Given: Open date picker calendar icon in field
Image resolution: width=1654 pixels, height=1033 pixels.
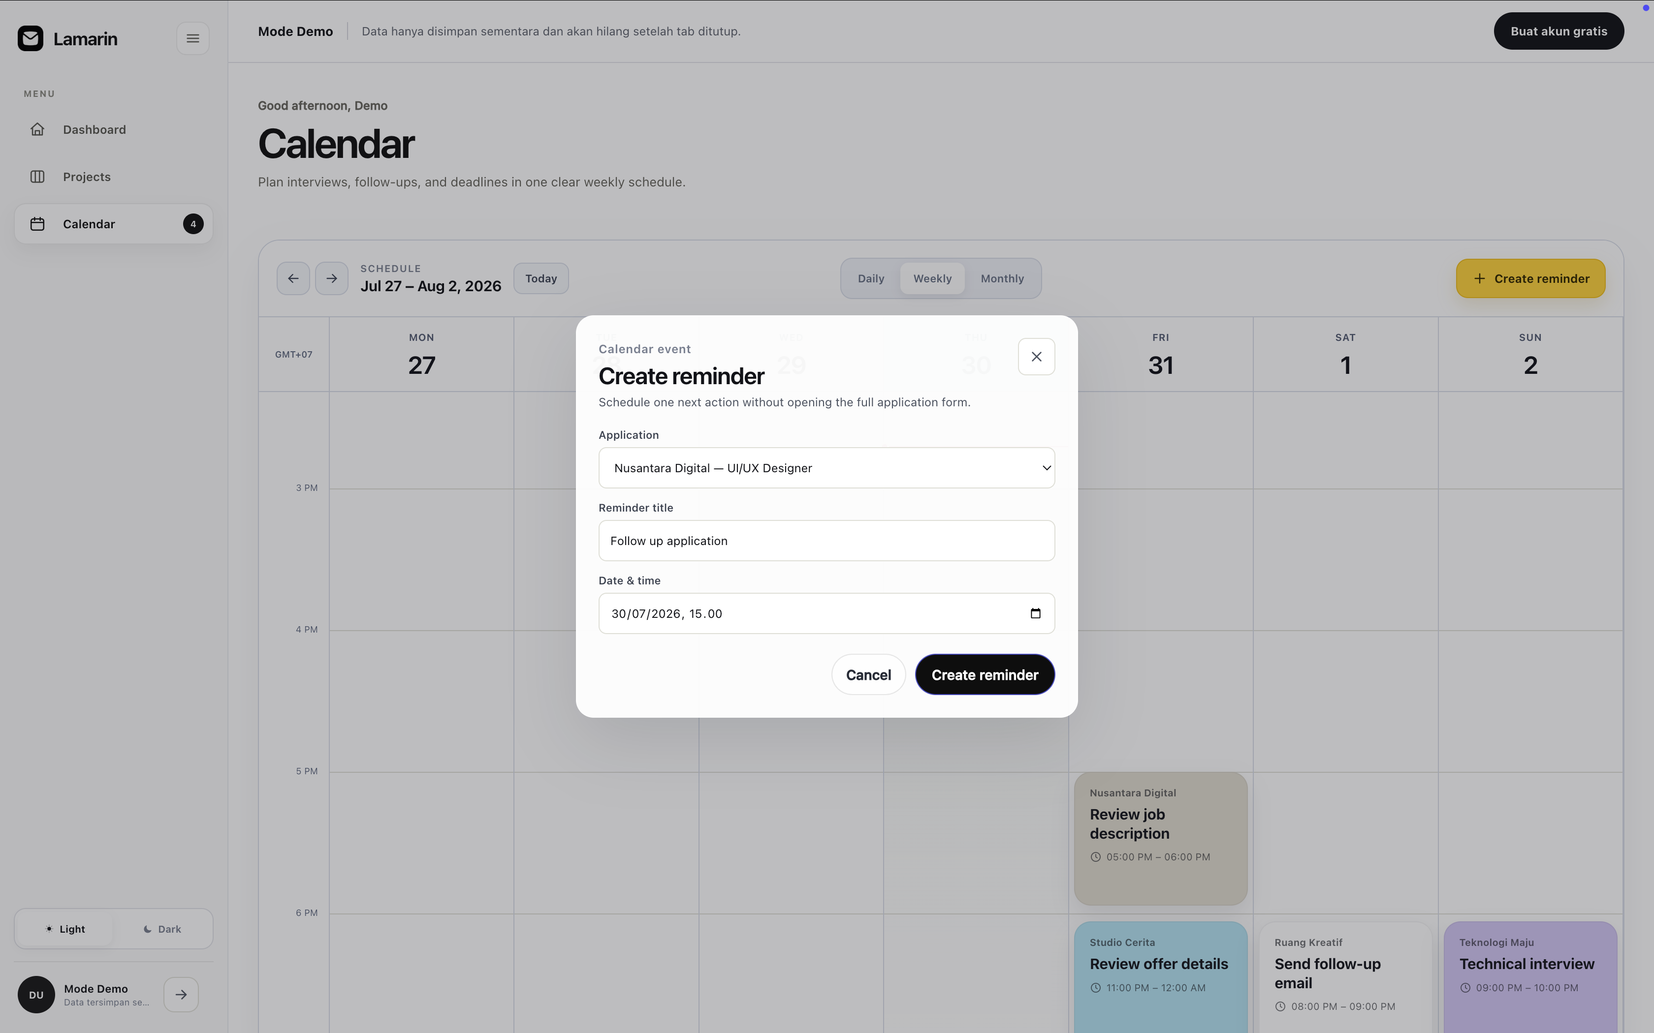Looking at the screenshot, I should click(x=1035, y=613).
